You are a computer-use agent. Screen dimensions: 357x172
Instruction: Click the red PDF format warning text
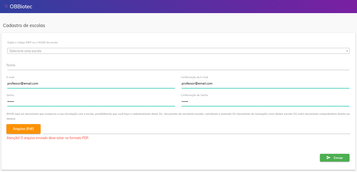(x=48, y=138)
